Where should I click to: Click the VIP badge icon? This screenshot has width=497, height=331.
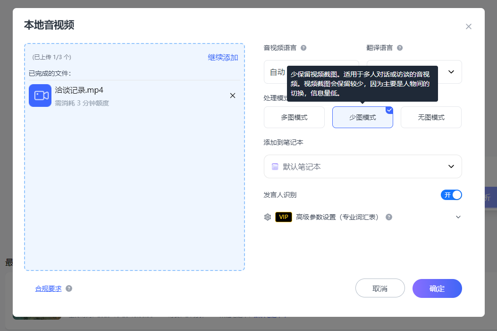tap(283, 217)
